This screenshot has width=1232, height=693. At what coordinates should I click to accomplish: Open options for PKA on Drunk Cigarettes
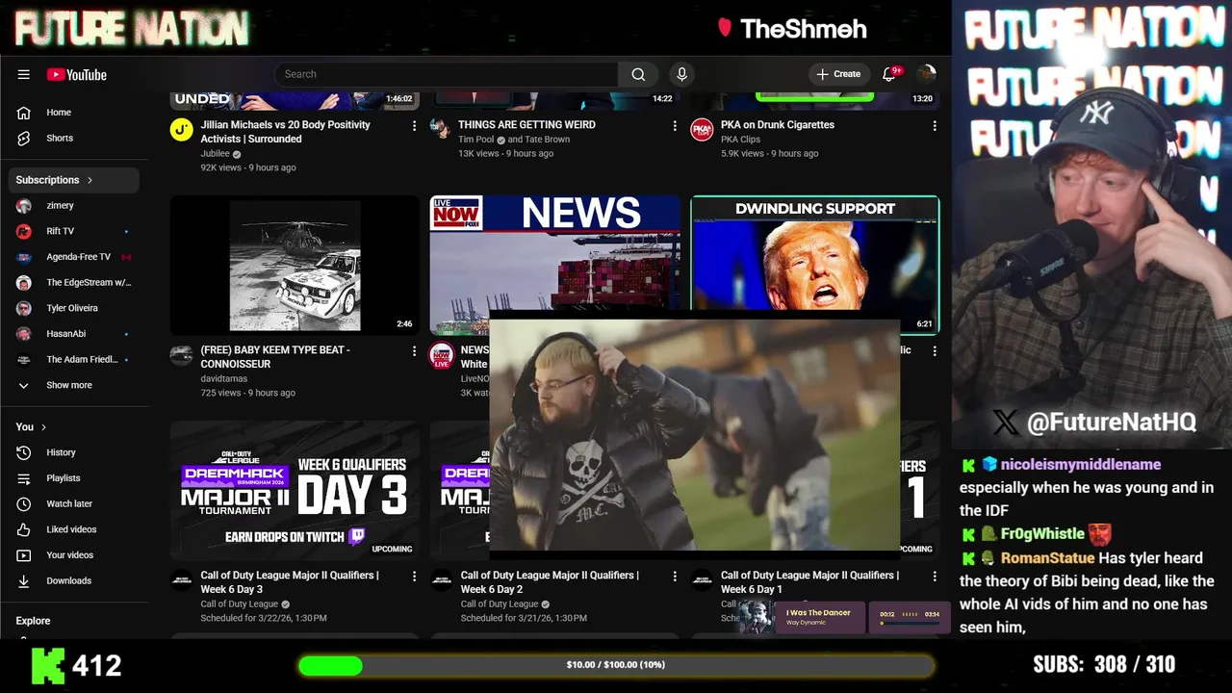tap(935, 126)
